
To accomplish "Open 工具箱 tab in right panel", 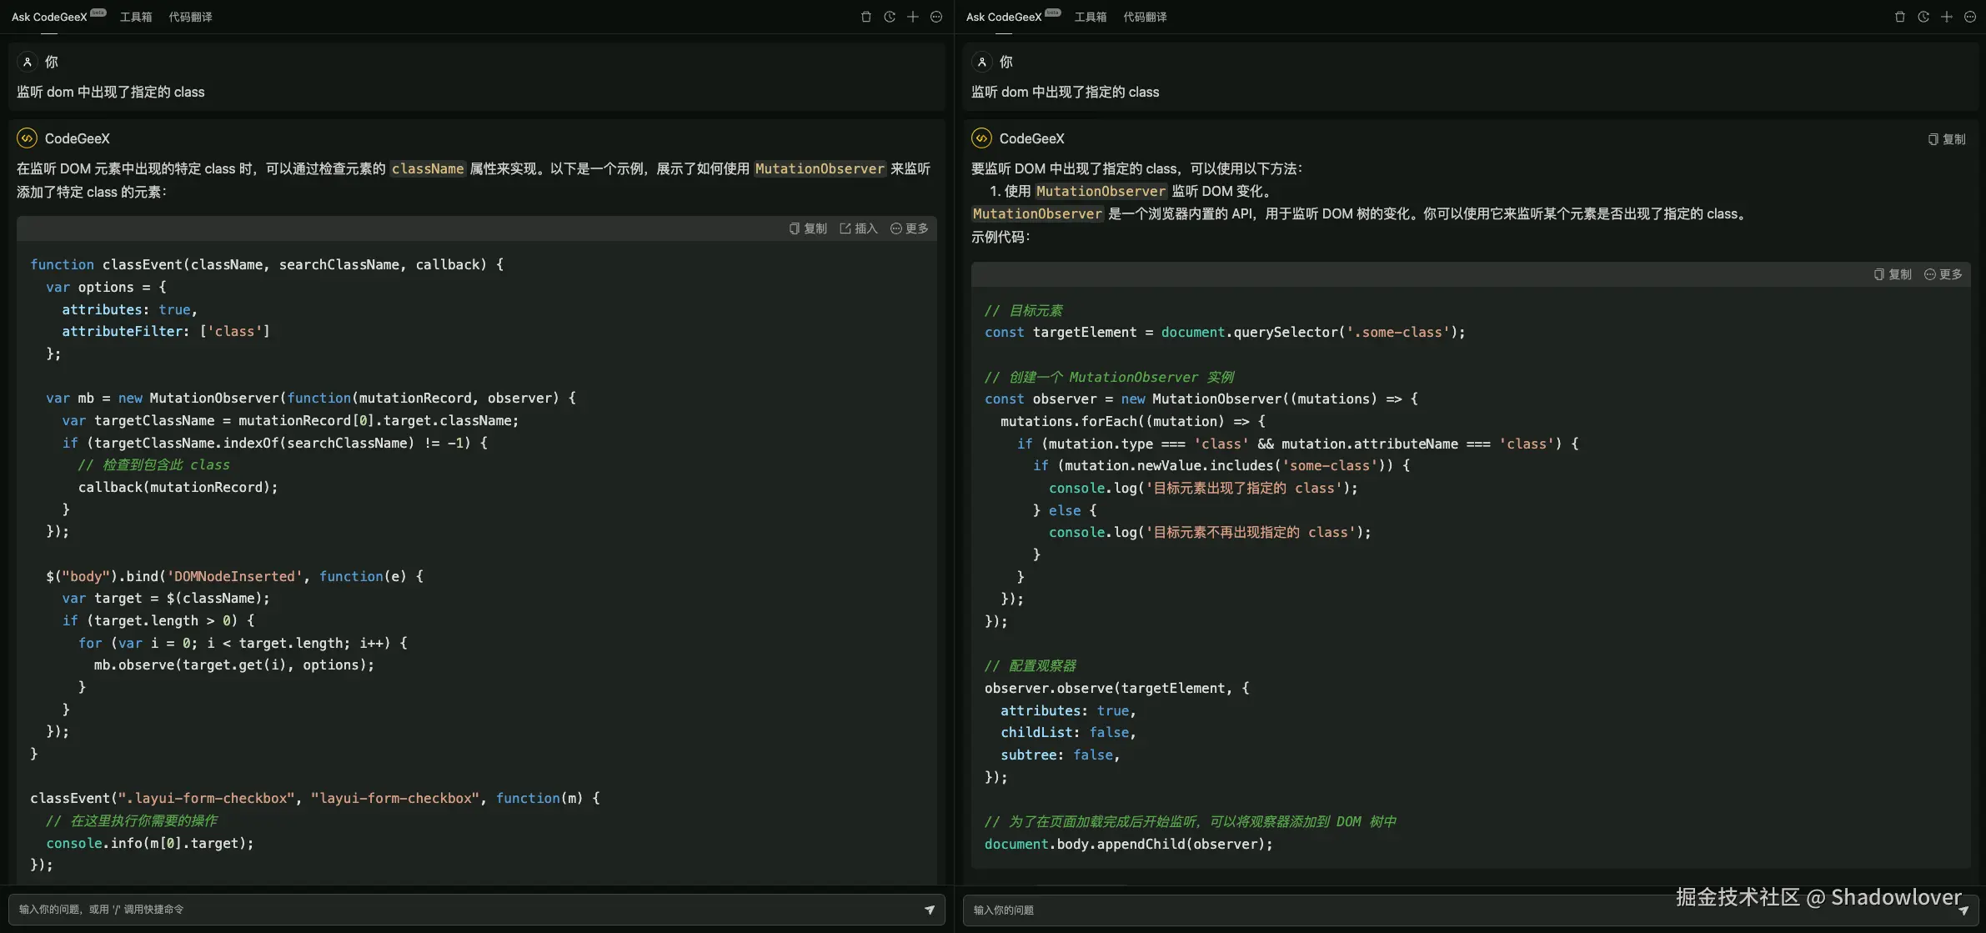I will (1091, 17).
